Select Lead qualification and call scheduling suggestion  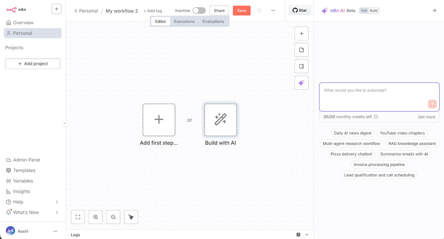pos(379,175)
